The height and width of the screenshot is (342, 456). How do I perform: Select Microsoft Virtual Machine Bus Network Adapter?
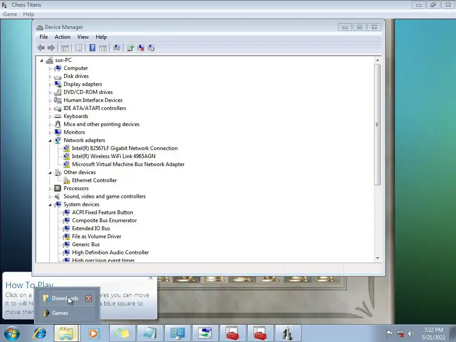click(128, 164)
